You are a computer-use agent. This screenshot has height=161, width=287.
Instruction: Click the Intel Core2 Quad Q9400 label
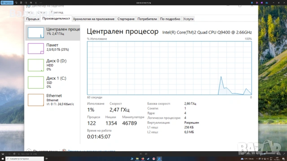207,33
